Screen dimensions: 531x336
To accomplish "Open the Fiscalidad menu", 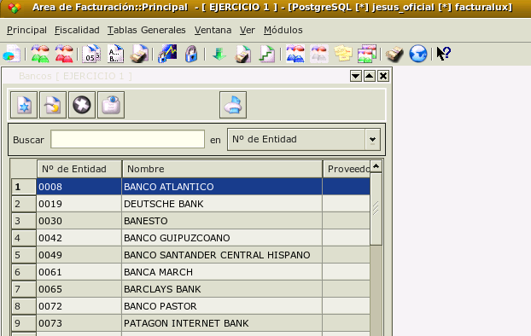I will (77, 30).
